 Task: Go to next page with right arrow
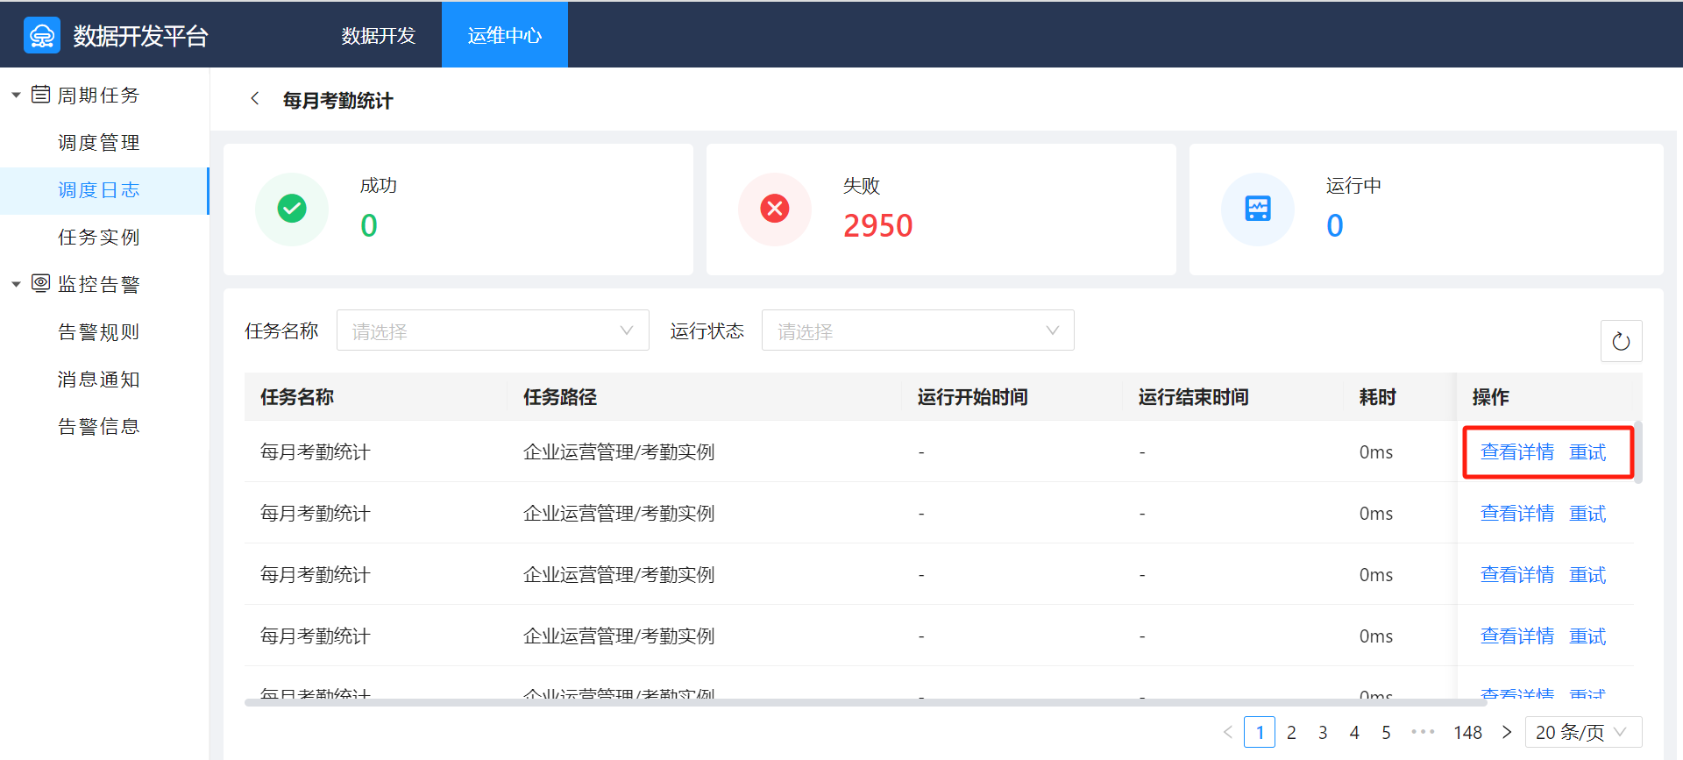point(1507,732)
